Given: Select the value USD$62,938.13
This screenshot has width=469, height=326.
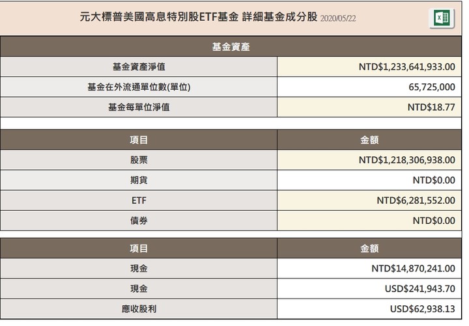Looking at the screenshot, I should tap(423, 308).
